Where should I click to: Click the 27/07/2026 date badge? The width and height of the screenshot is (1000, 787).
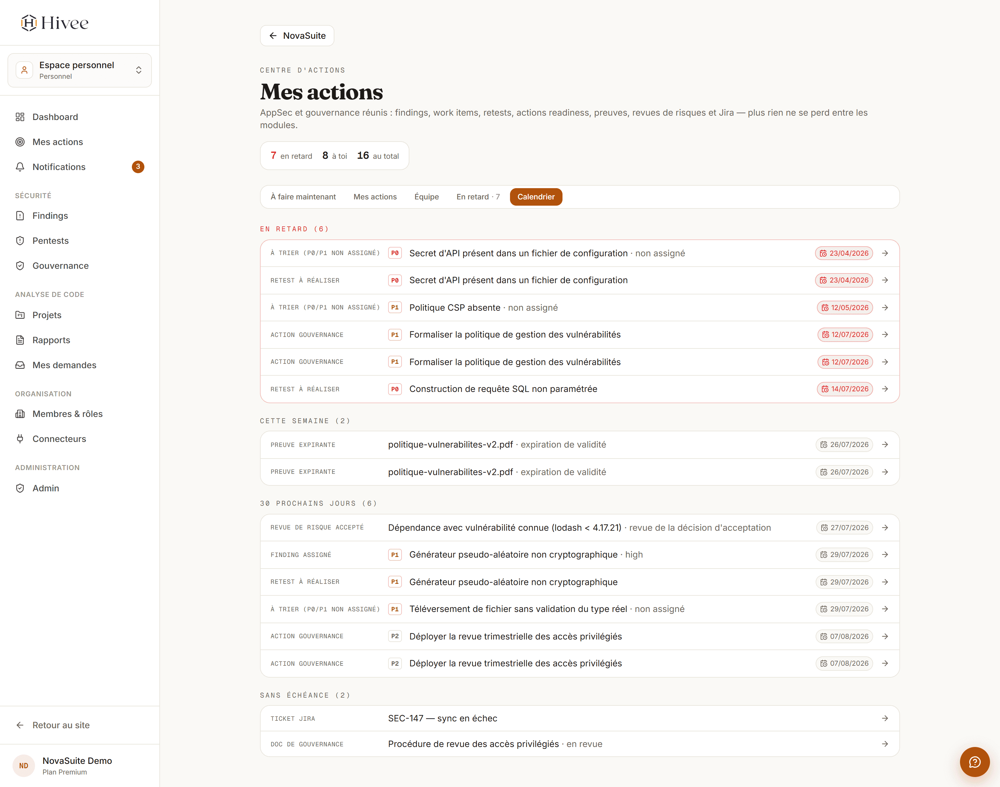[x=845, y=528]
